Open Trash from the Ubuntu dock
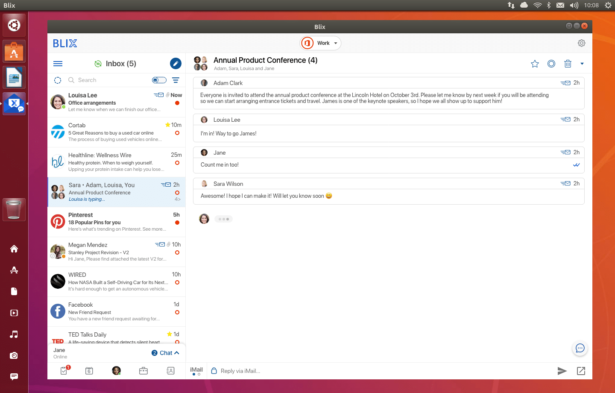 click(x=14, y=210)
